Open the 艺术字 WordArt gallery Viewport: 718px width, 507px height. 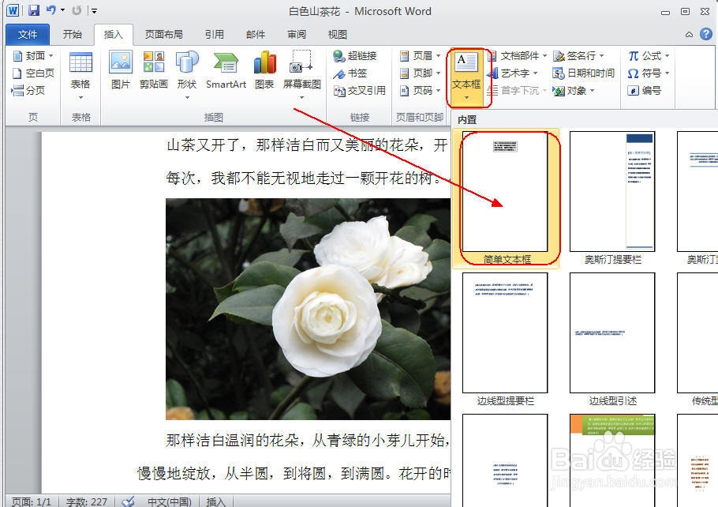point(512,73)
